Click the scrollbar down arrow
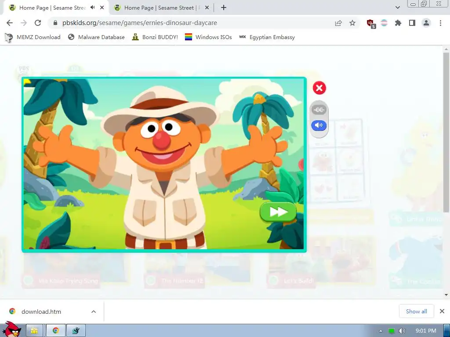The width and height of the screenshot is (450, 337). (446, 294)
